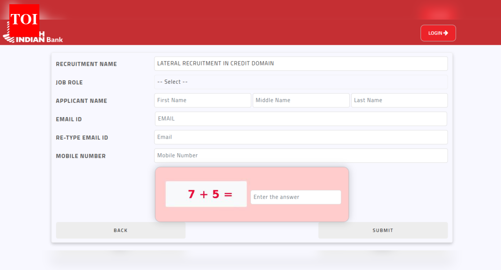Click the Recruitment Name field
This screenshot has width=501, height=270.
coord(301,64)
